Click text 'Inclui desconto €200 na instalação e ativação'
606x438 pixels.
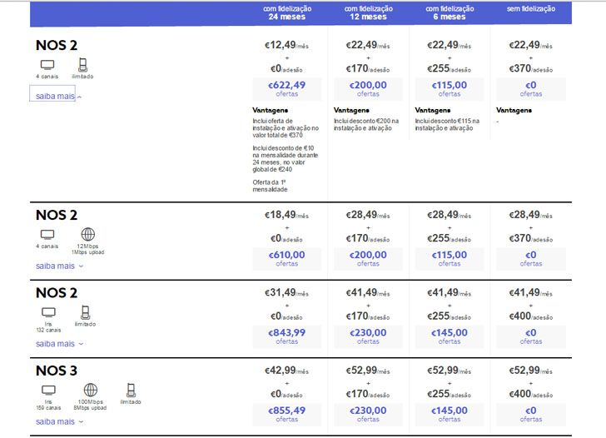pos(366,124)
